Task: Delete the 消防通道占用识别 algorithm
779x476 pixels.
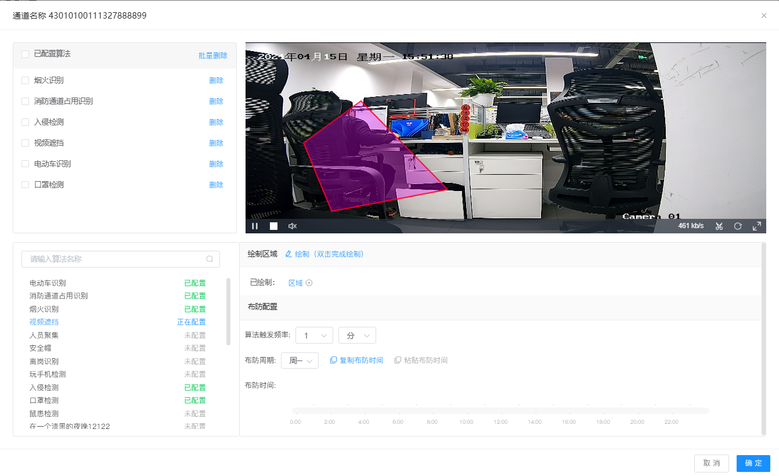Action: click(216, 102)
